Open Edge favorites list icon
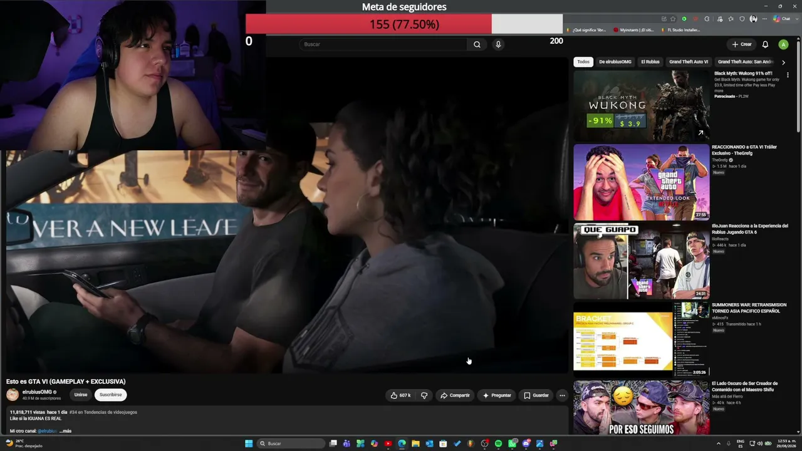The image size is (802, 451). (731, 19)
